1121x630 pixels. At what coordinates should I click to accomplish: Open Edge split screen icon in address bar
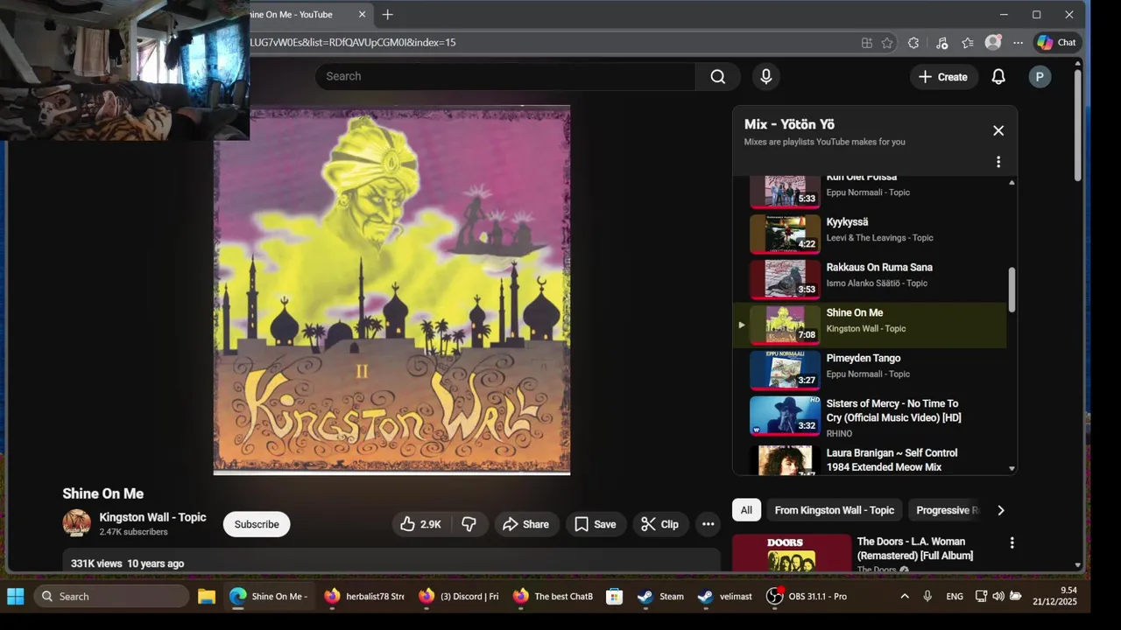(866, 42)
